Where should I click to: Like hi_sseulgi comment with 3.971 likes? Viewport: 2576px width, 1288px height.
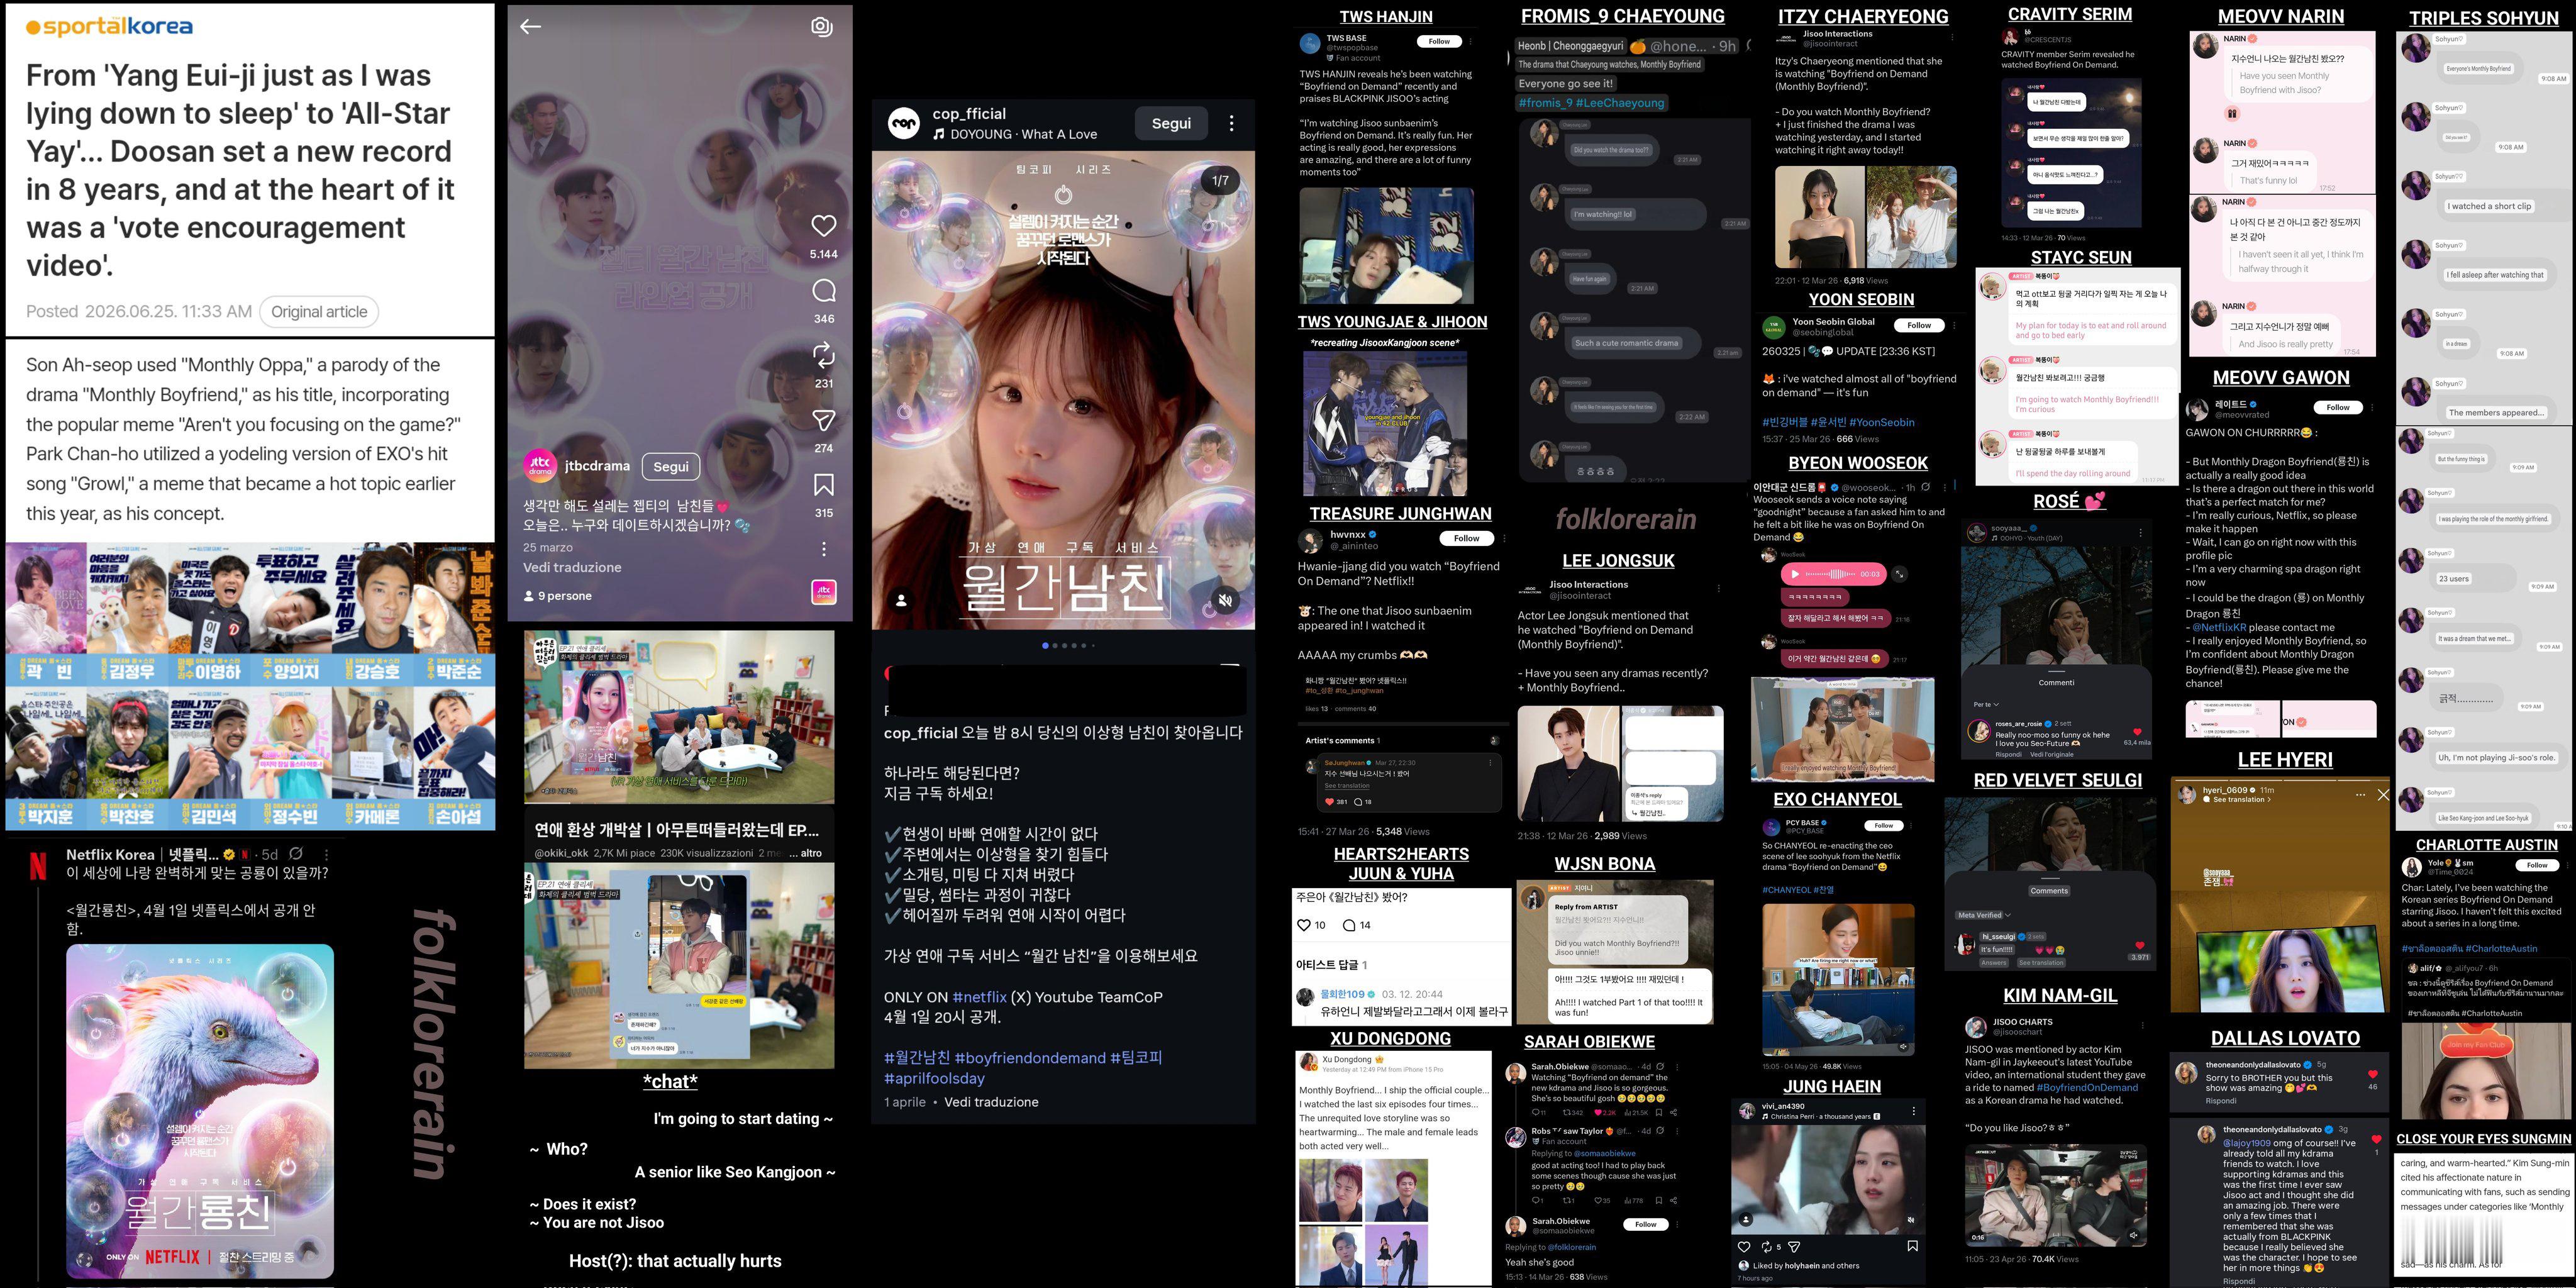(x=2139, y=945)
